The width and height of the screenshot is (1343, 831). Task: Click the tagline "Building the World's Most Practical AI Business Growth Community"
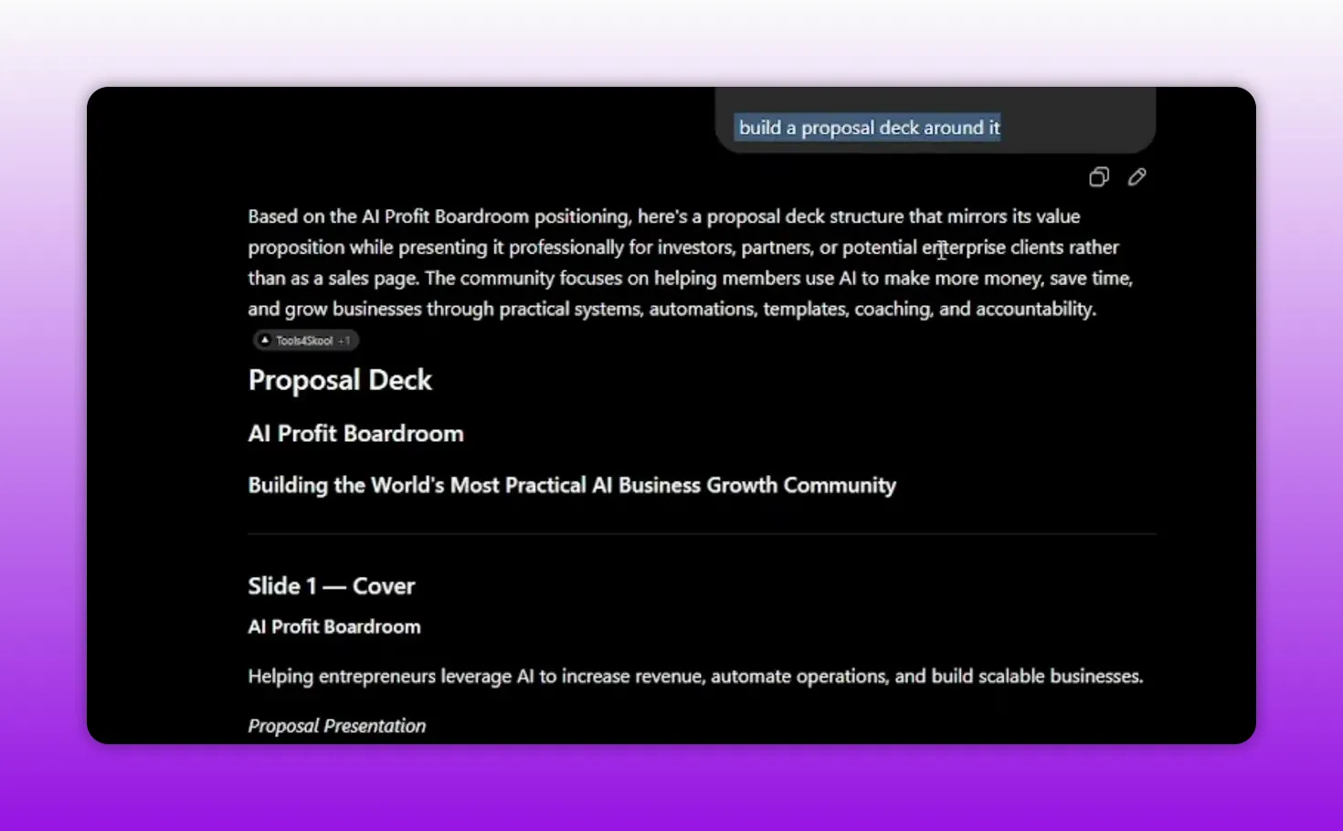[x=572, y=485]
